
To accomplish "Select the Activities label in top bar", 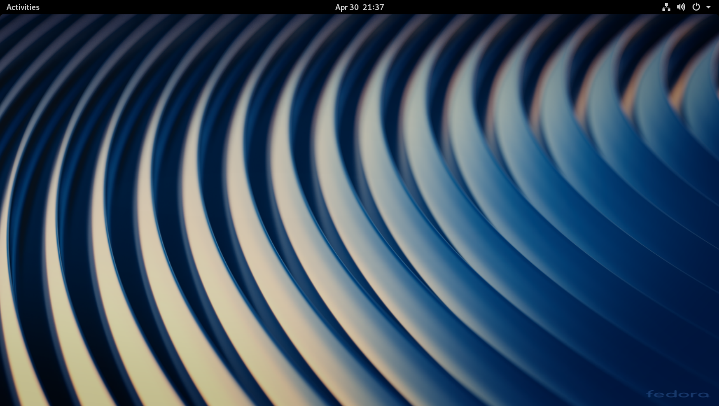I will coord(23,7).
